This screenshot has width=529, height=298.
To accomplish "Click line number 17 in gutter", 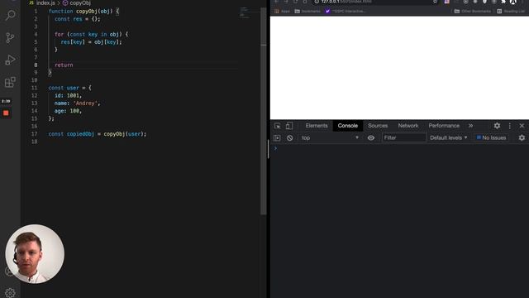I will pos(34,134).
